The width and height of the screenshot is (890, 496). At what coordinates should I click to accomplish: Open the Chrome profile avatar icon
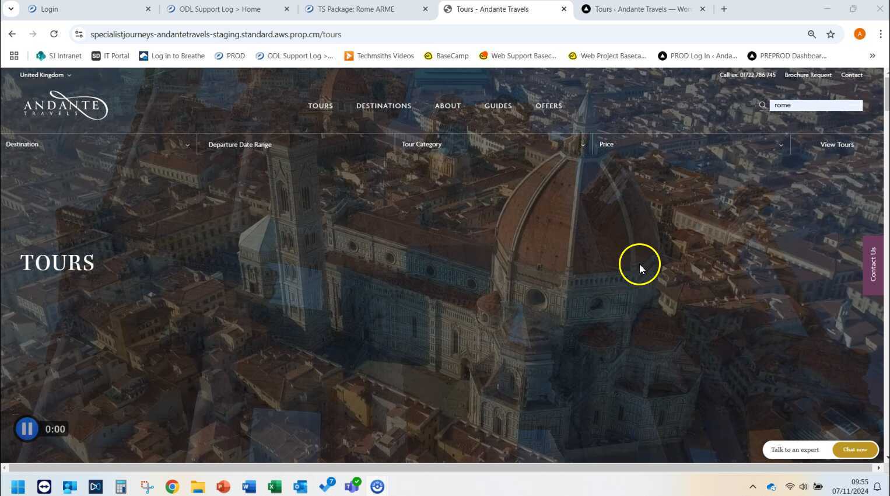(x=859, y=34)
